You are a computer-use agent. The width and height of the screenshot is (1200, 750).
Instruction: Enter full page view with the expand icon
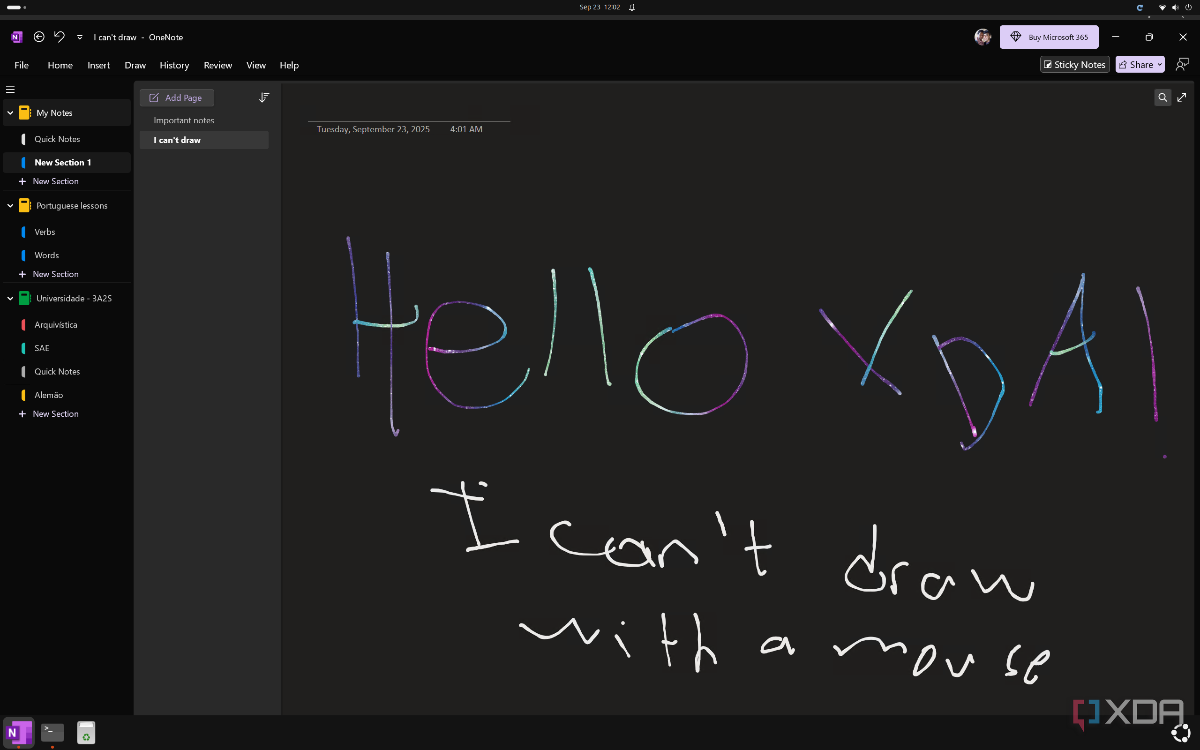click(1182, 97)
